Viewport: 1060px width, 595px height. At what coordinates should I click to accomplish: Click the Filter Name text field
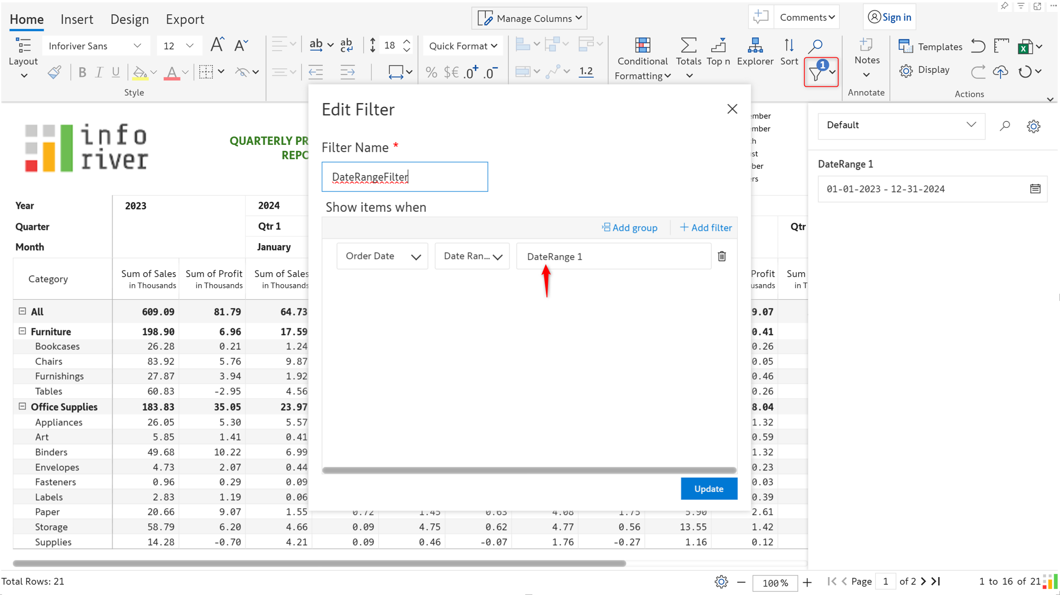click(404, 177)
